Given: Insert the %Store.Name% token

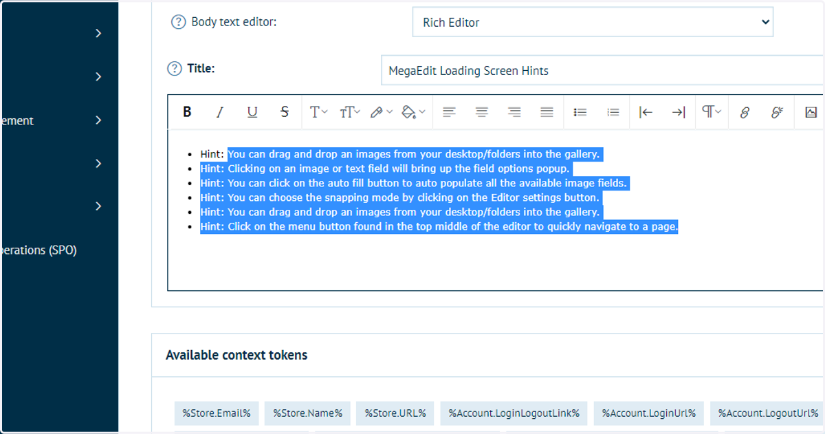Looking at the screenshot, I should pyautogui.click(x=307, y=413).
